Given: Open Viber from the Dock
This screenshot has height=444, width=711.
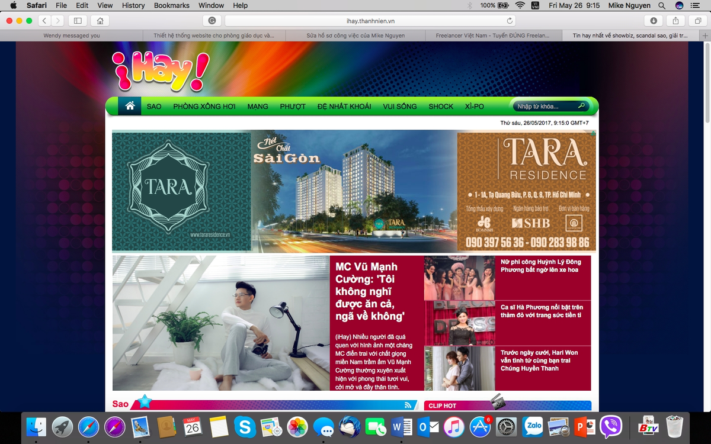Looking at the screenshot, I should coord(611,426).
